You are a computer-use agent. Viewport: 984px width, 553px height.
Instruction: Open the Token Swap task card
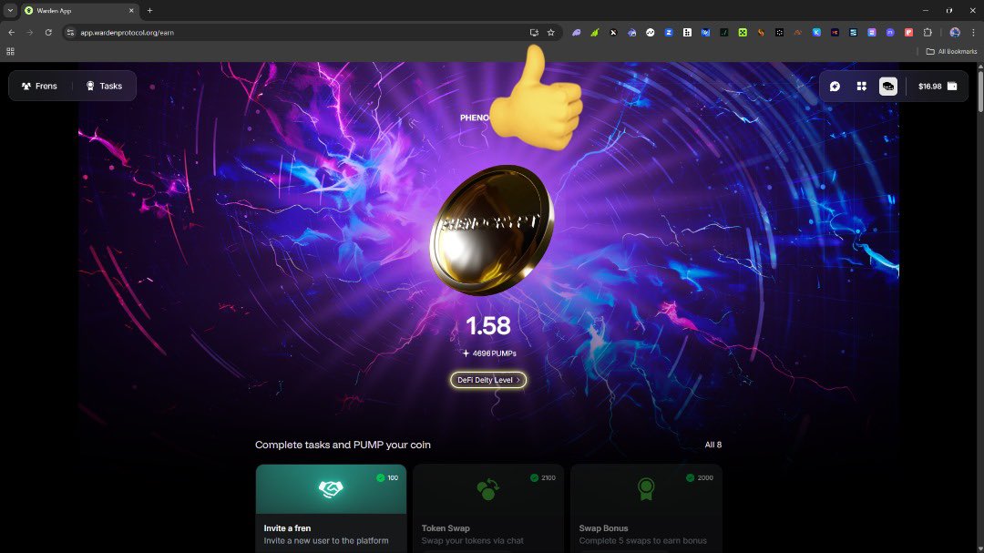488,508
